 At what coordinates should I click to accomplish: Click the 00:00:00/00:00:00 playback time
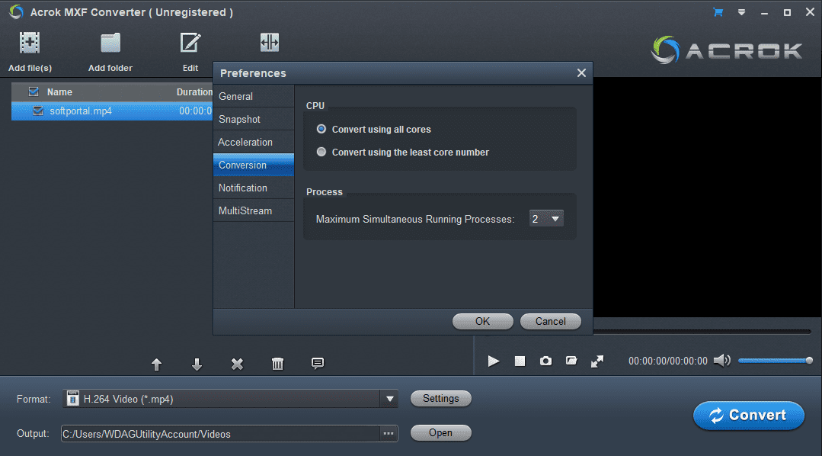tap(668, 361)
